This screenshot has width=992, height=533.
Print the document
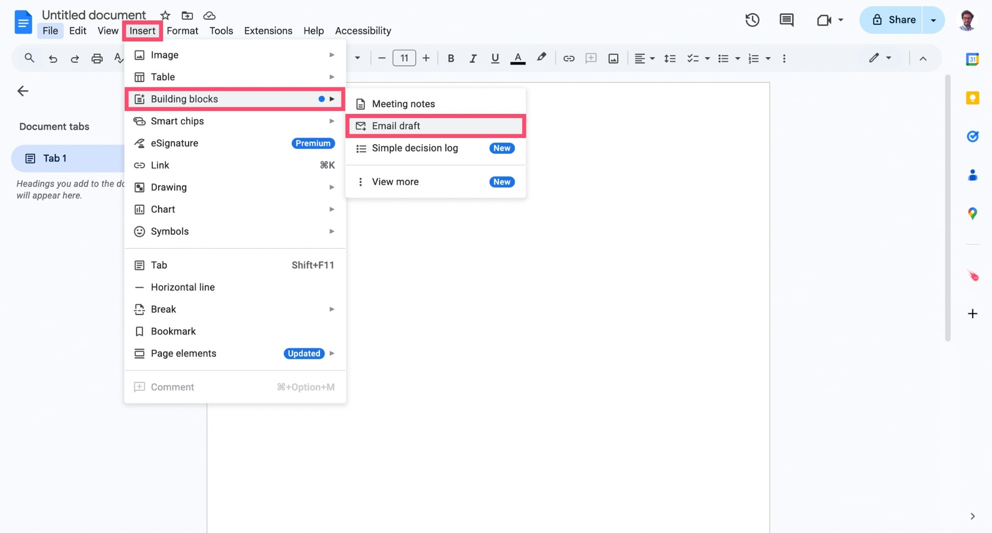[x=97, y=58]
